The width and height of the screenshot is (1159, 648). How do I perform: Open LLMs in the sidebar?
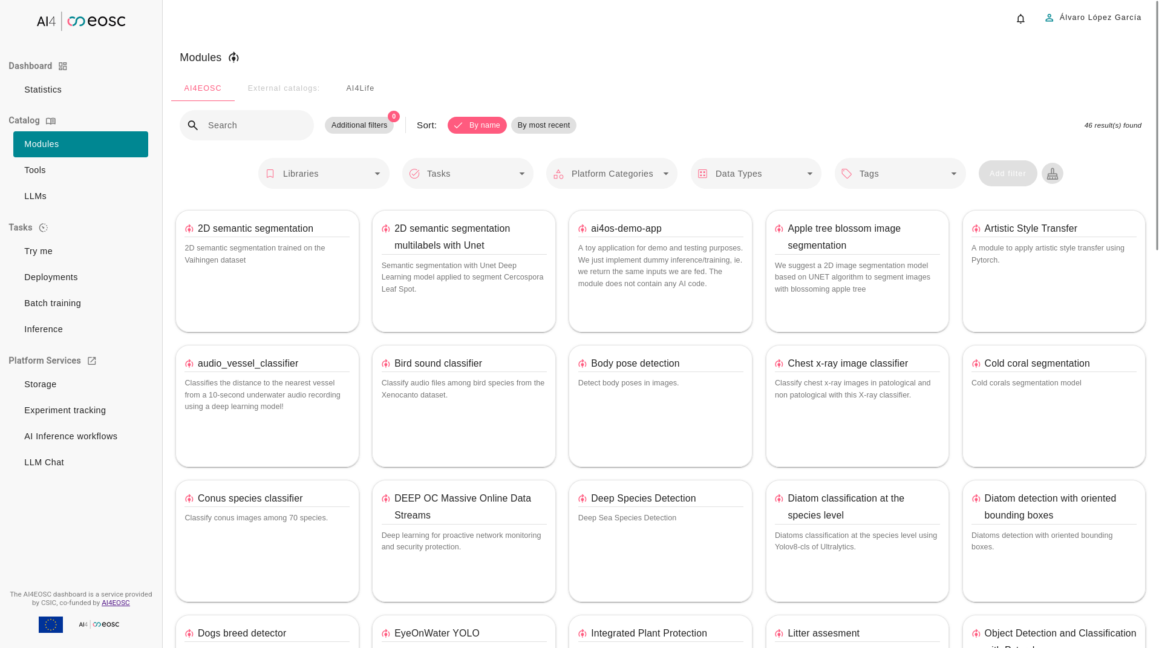click(x=80, y=196)
